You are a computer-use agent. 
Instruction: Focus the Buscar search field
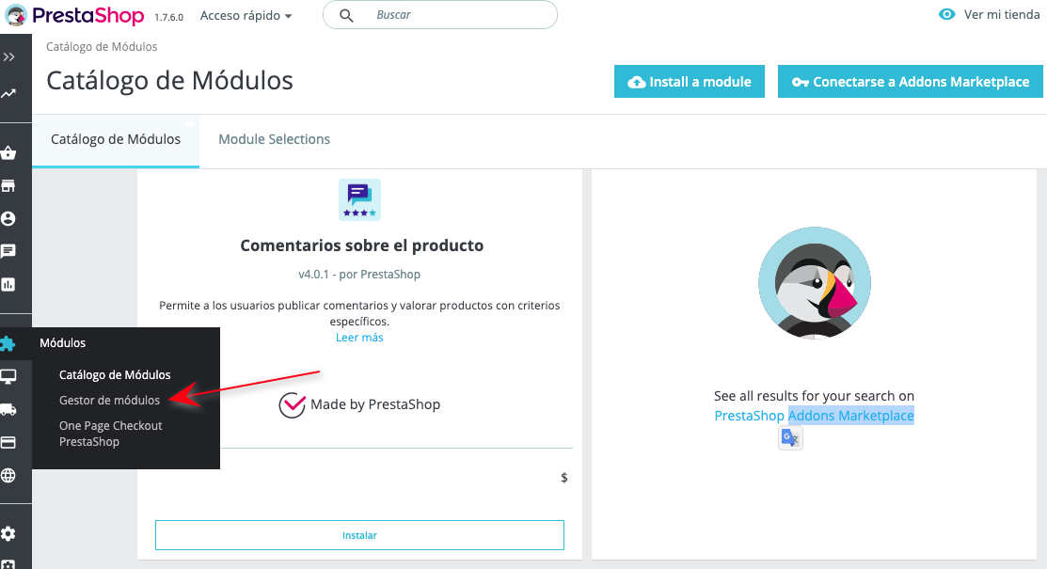pyautogui.click(x=440, y=15)
